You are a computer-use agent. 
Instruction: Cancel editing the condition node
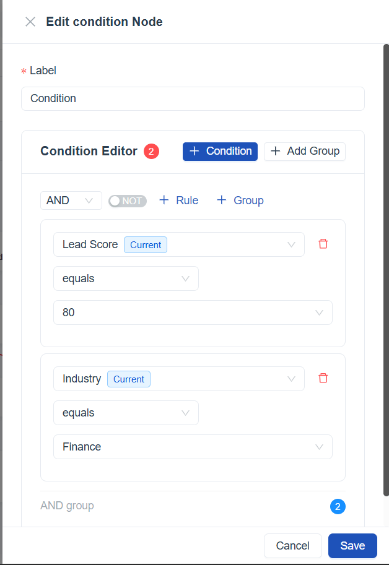pos(292,545)
